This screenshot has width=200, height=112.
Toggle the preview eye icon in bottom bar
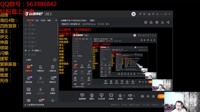coord(148,96)
